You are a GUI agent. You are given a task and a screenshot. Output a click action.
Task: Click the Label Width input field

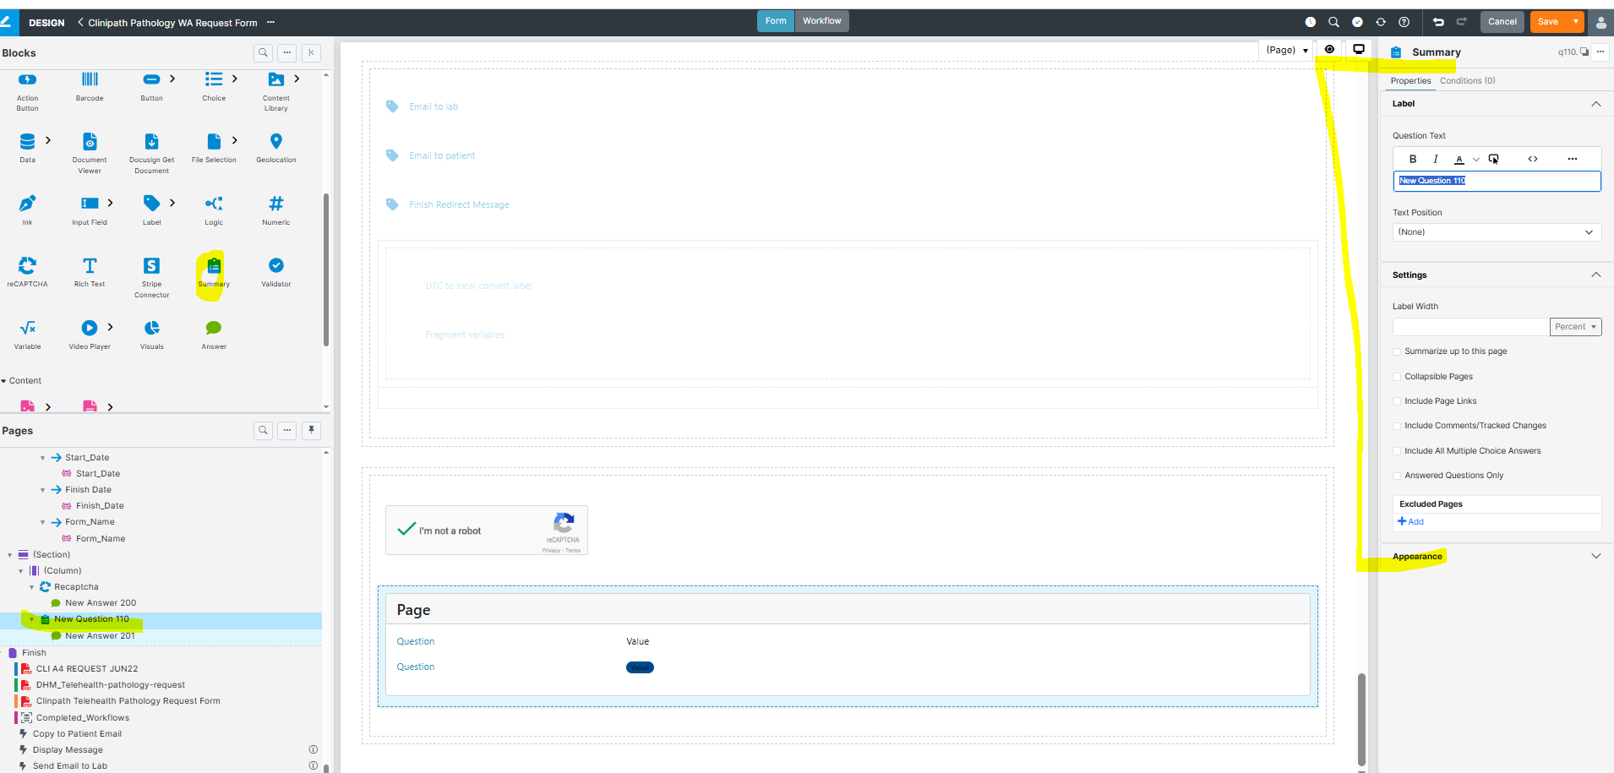pos(1470,327)
